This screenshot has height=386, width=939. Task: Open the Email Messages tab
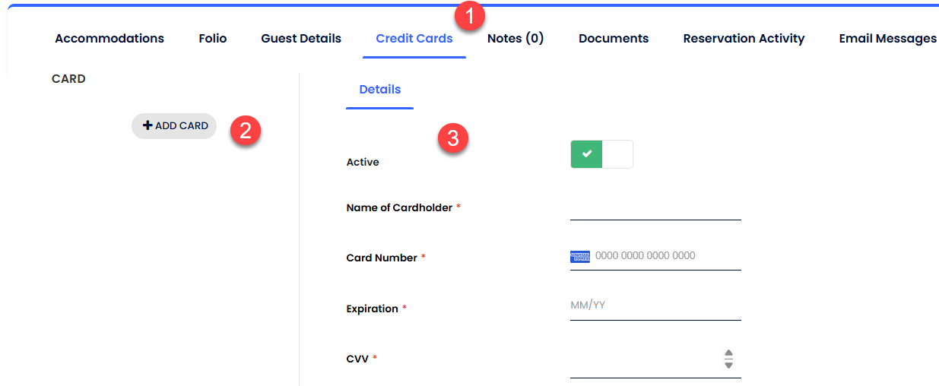click(x=888, y=38)
